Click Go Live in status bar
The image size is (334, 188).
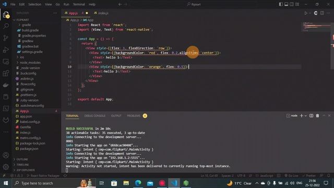coord(291,175)
